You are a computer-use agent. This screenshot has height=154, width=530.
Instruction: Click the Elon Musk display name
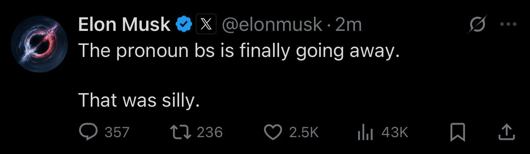pyautogui.click(x=124, y=25)
